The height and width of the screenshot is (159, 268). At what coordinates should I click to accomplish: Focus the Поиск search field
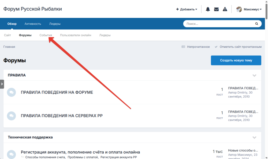pos(218,24)
